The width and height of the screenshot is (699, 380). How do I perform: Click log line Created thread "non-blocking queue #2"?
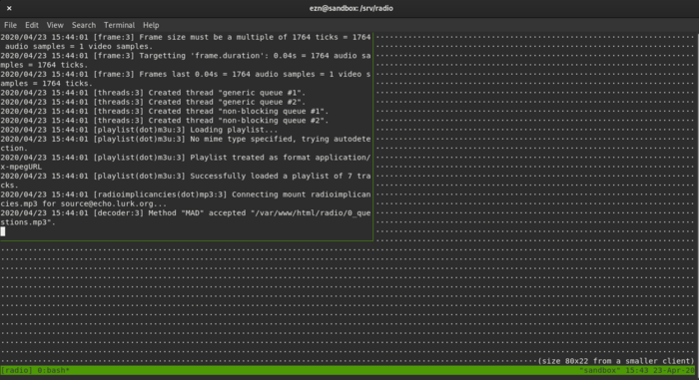(x=165, y=121)
